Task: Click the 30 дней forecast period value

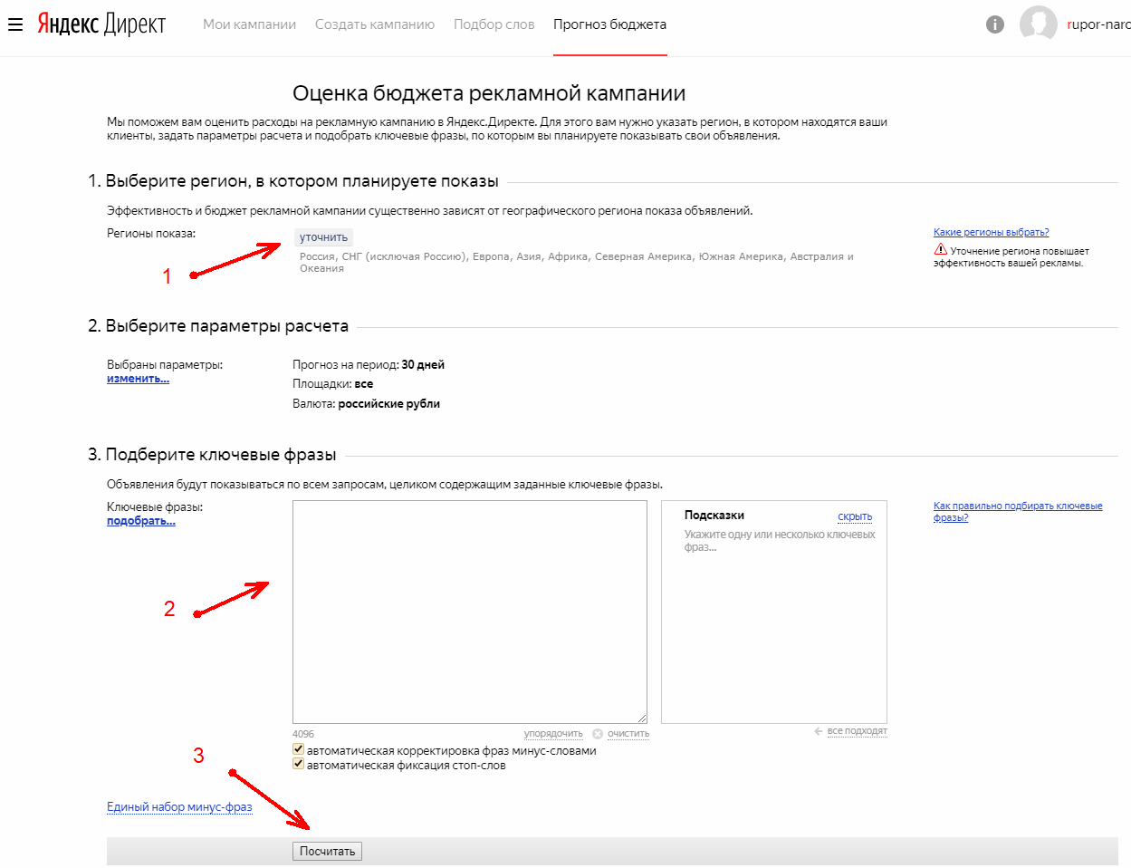Action: [x=423, y=365]
